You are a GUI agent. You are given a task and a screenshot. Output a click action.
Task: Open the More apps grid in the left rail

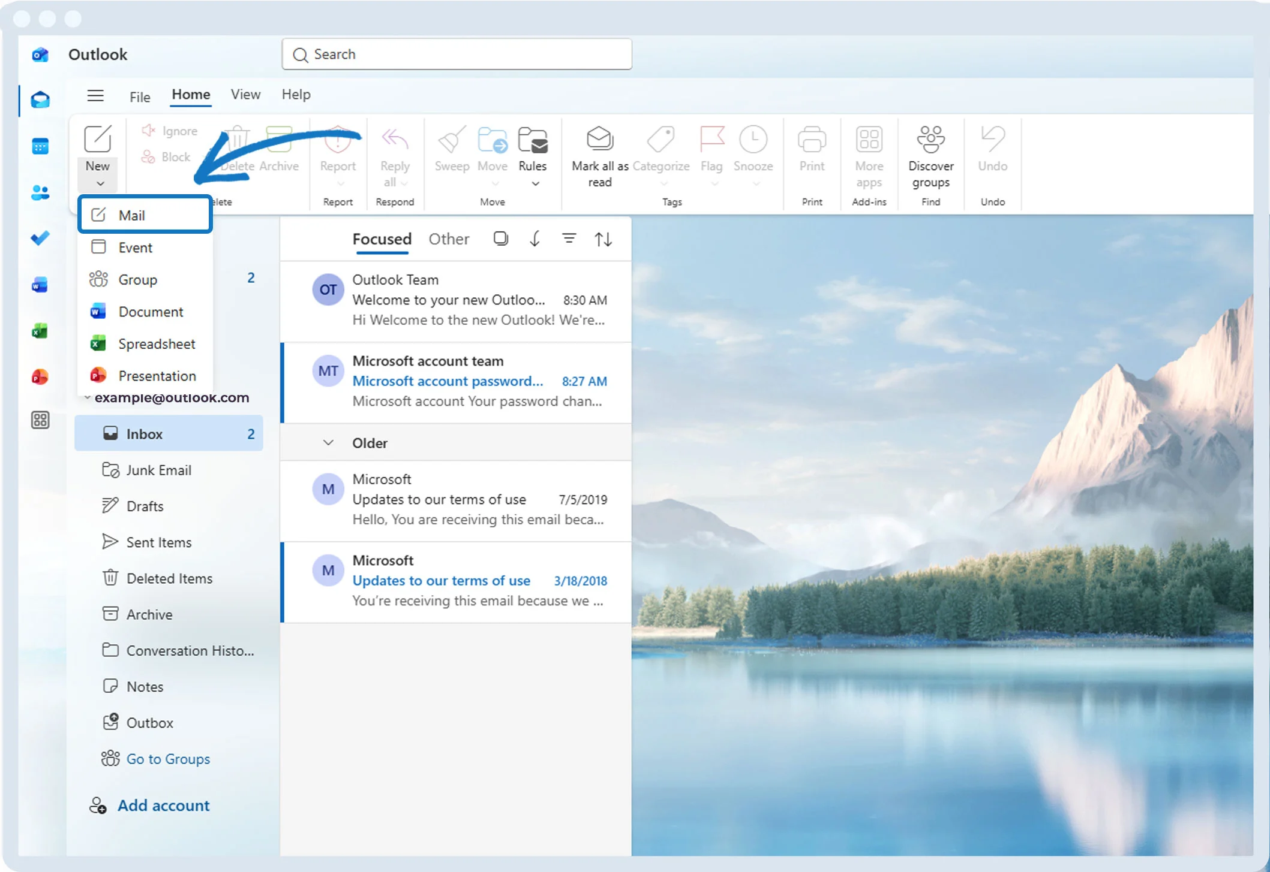pyautogui.click(x=40, y=420)
